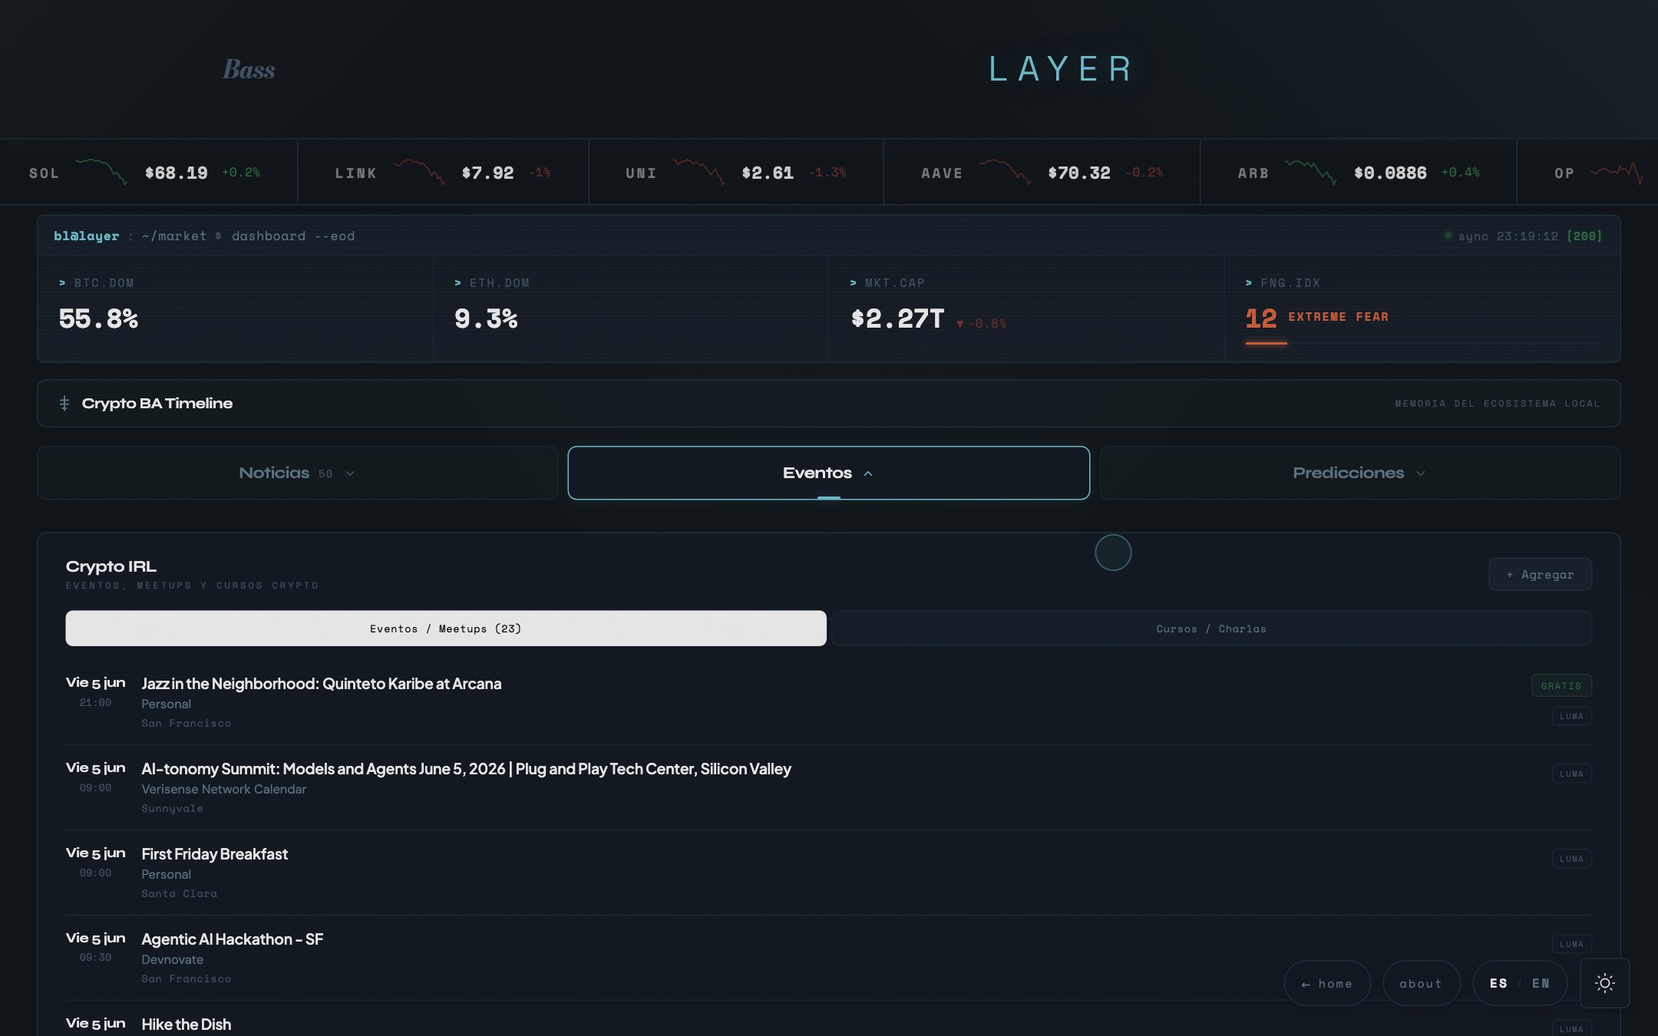The image size is (1658, 1036).
Task: Open the about page button
Action: pyautogui.click(x=1421, y=983)
